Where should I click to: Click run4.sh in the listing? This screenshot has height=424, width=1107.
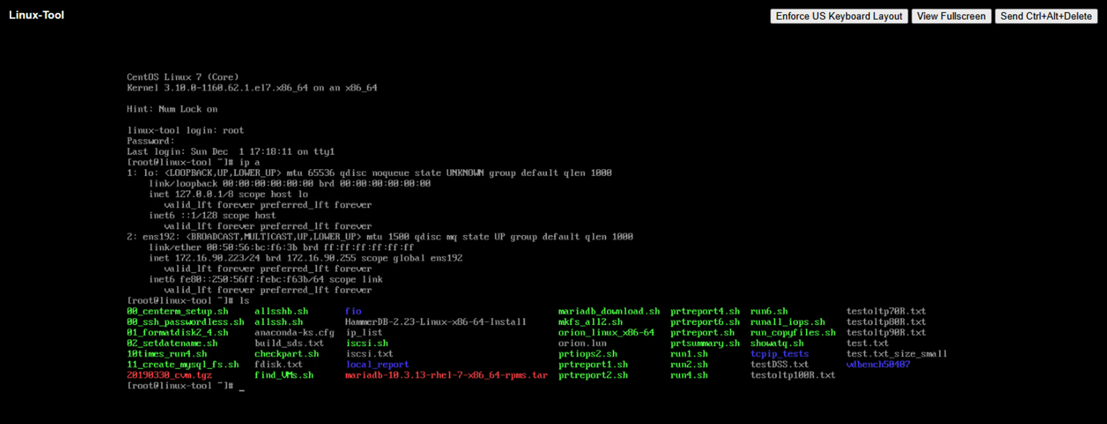pyautogui.click(x=689, y=375)
